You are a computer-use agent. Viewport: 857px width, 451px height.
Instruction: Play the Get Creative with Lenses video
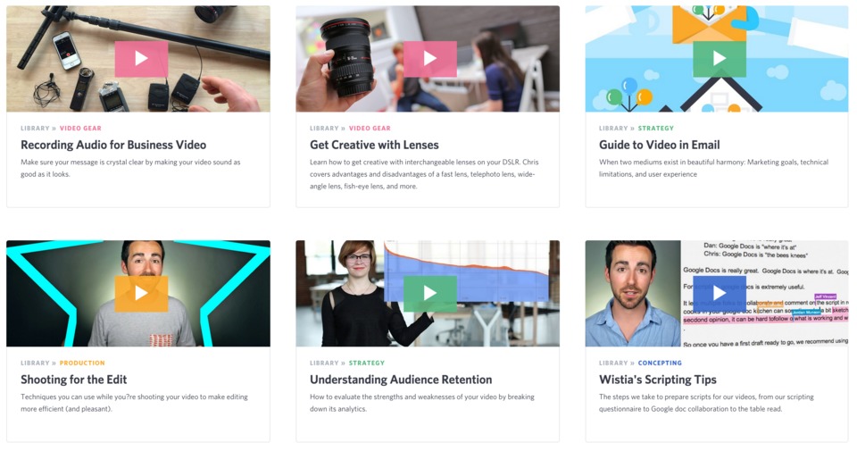(430, 59)
